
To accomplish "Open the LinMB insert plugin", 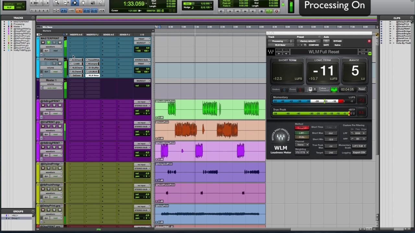I will (x=77, y=64).
